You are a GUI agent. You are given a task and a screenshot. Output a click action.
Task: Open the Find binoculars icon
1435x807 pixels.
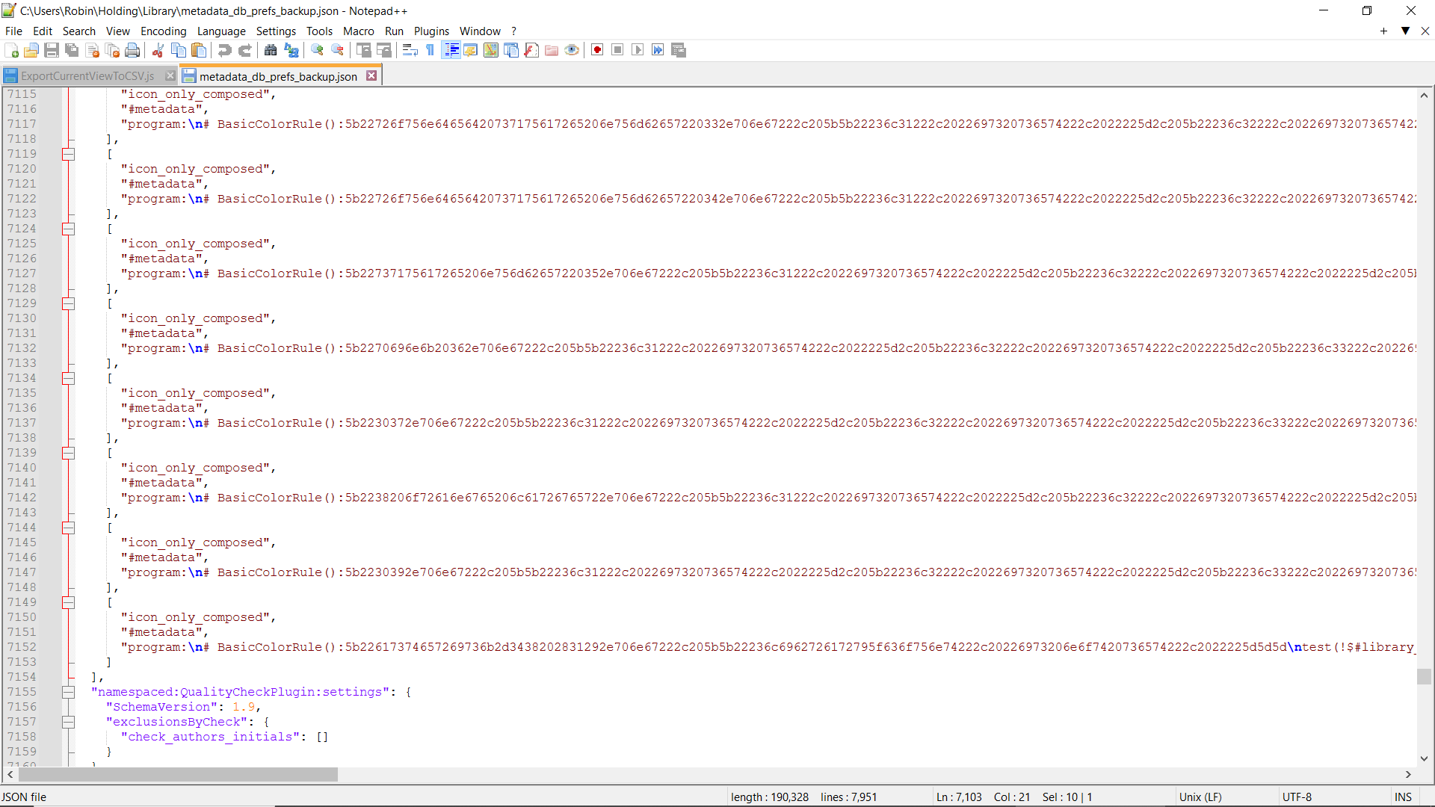(271, 50)
